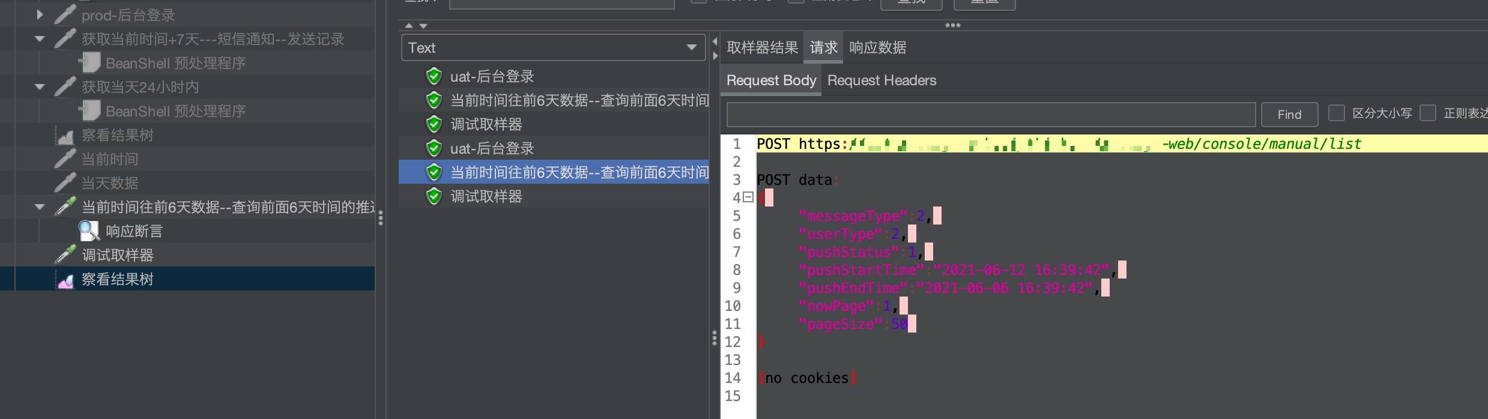Click the 获取当前时间+7天 sampler pipette icon
Image resolution: width=1488 pixels, height=419 pixels.
click(65, 38)
